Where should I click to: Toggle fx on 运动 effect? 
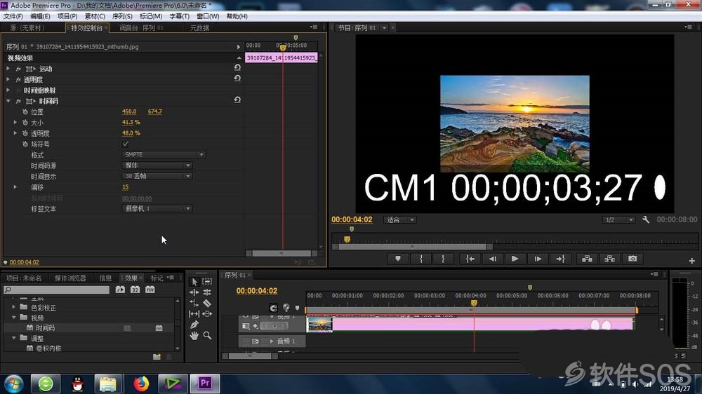(18, 69)
